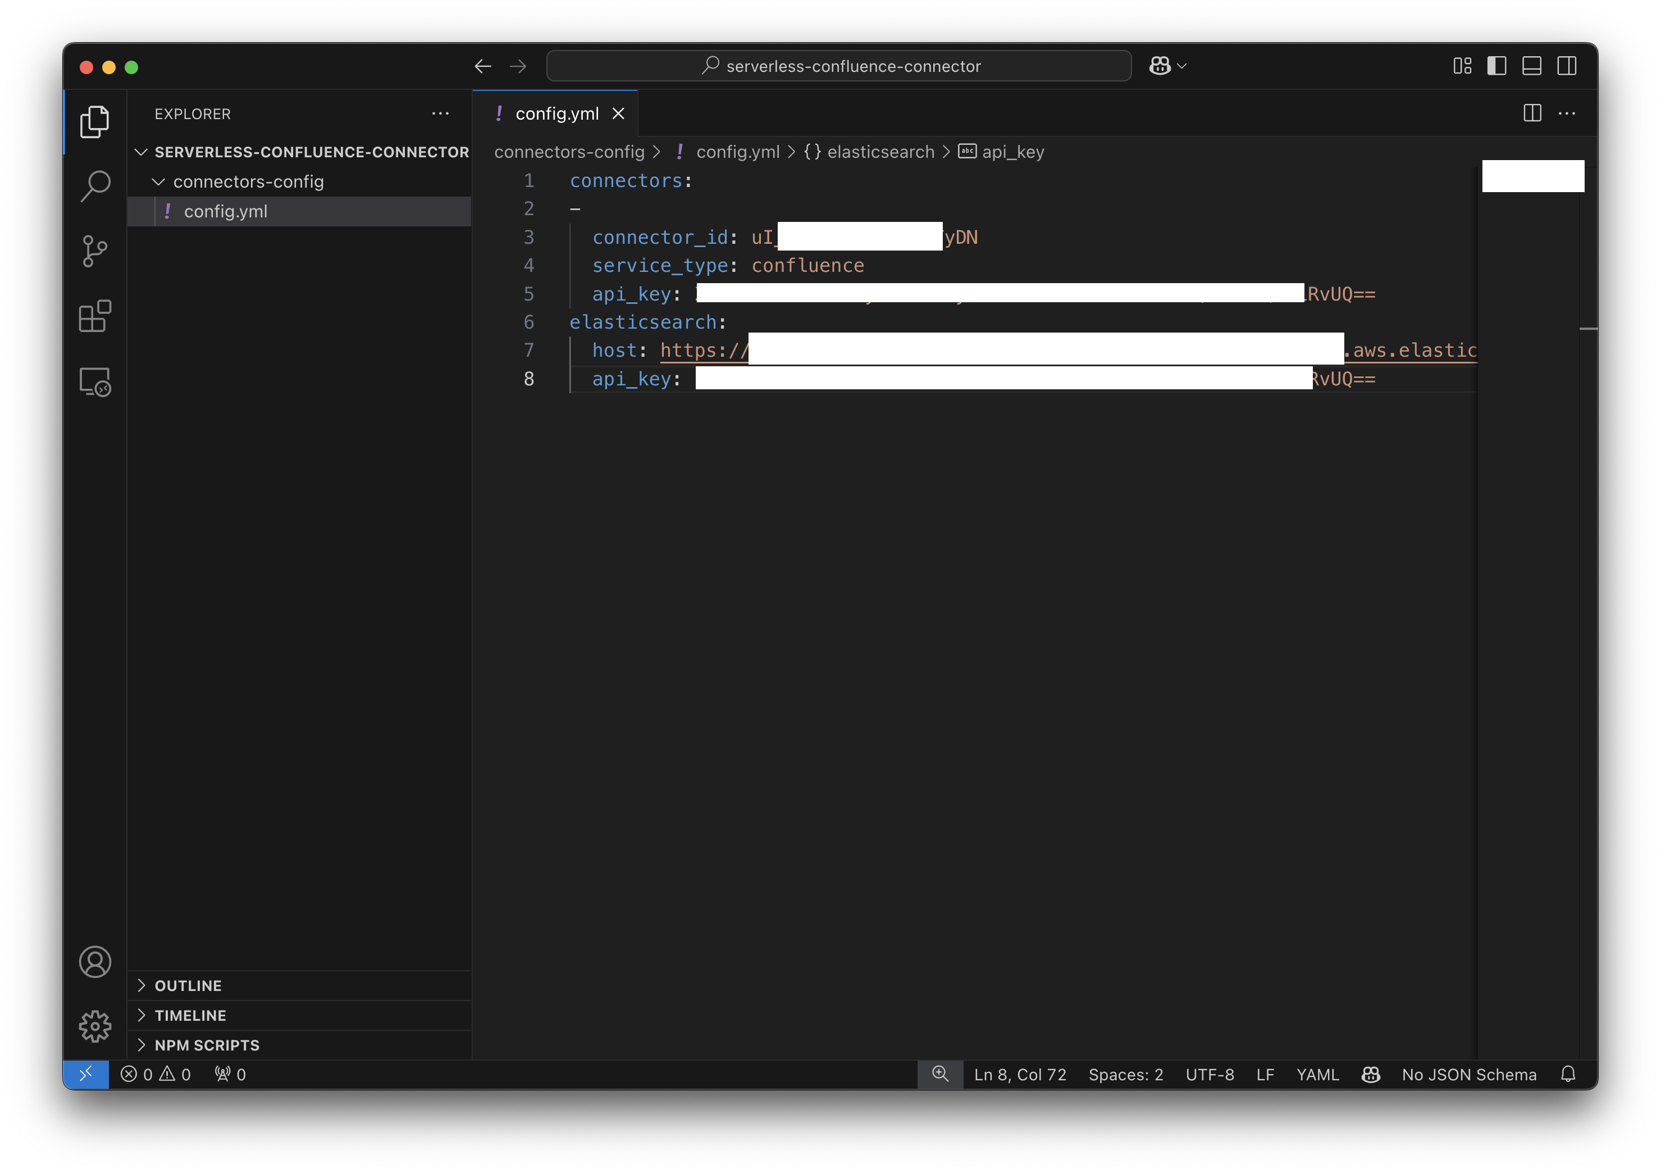Open a remote window from status bar
The width and height of the screenshot is (1661, 1173).
tap(86, 1074)
